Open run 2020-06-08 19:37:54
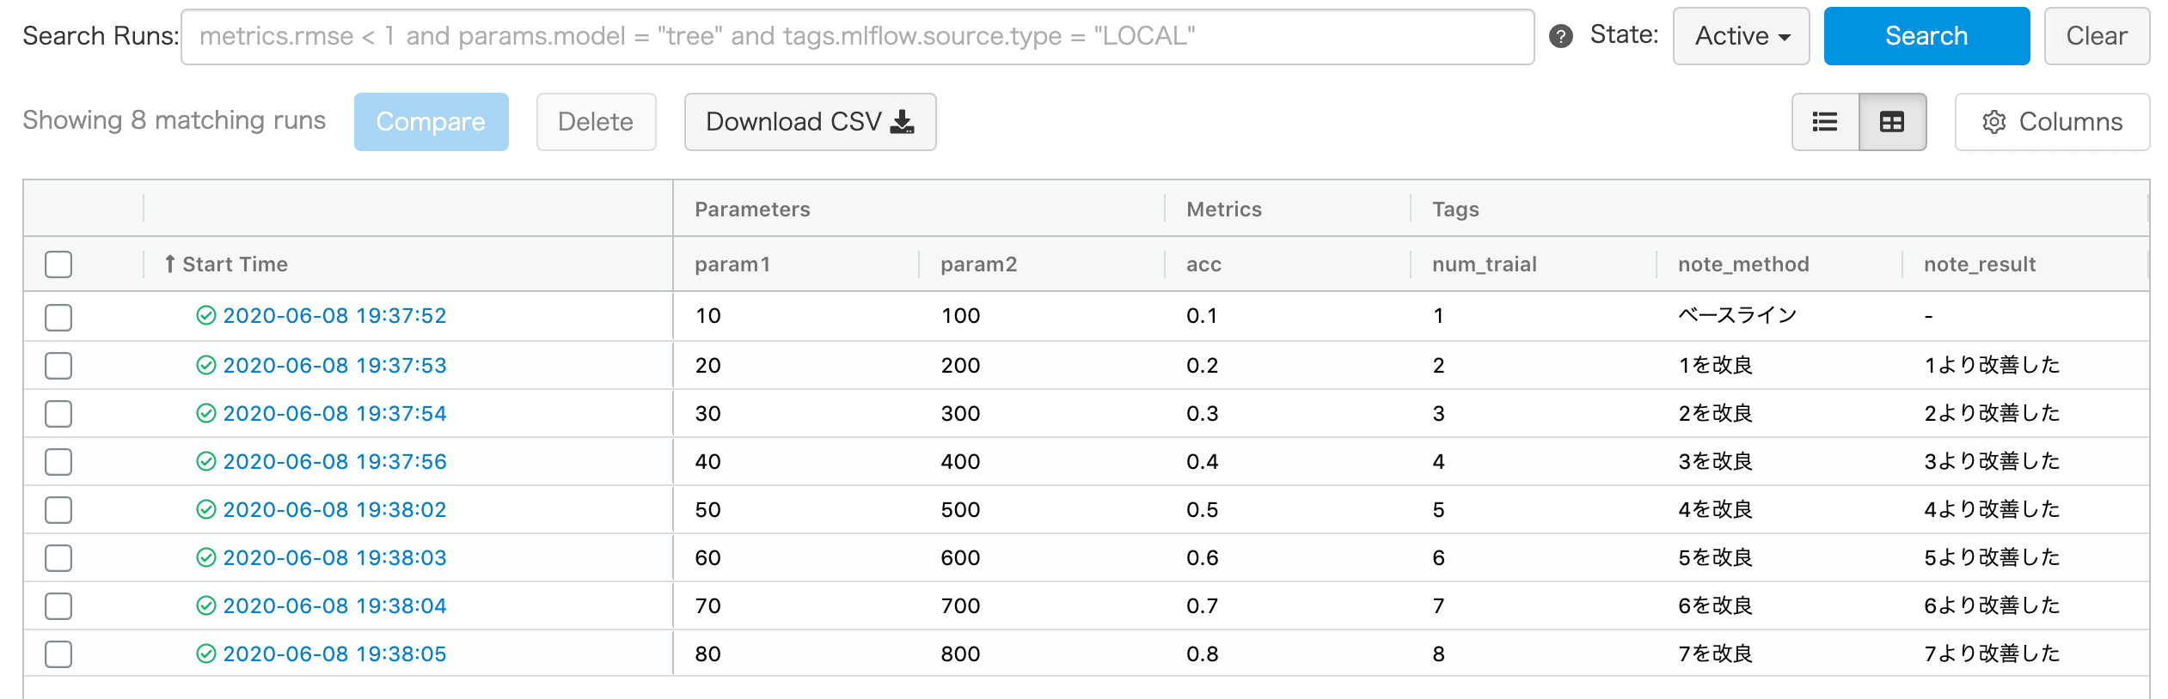Screen dimensions: 2168x699 [334, 413]
